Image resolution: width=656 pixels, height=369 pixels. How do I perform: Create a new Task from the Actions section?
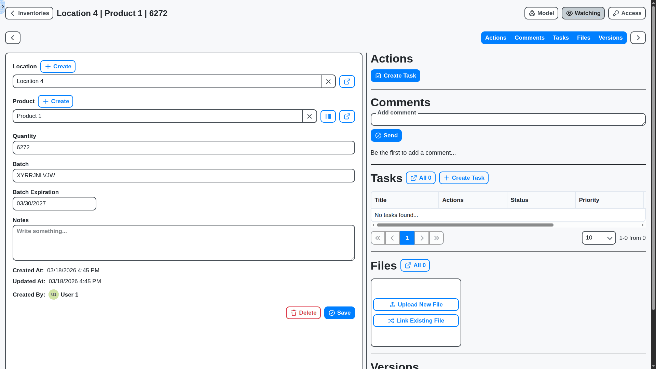click(x=395, y=76)
